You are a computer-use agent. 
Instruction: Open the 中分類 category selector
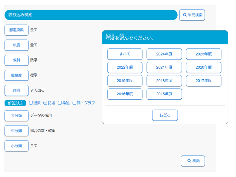16,131
